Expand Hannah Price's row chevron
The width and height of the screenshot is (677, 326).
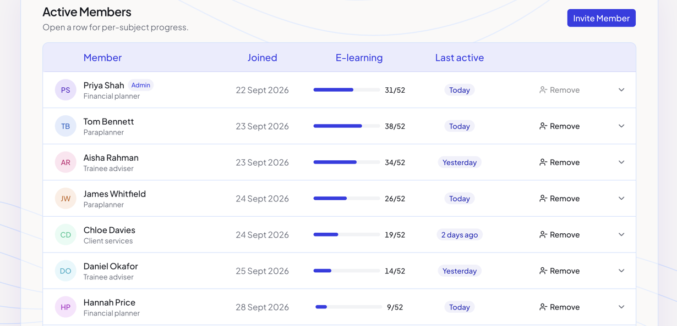pyautogui.click(x=621, y=307)
